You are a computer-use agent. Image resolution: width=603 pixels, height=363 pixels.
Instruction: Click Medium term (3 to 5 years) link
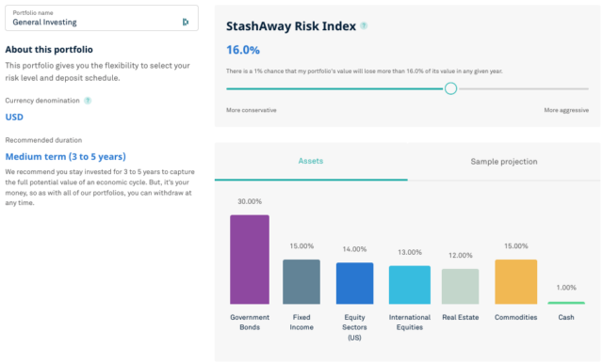point(65,156)
